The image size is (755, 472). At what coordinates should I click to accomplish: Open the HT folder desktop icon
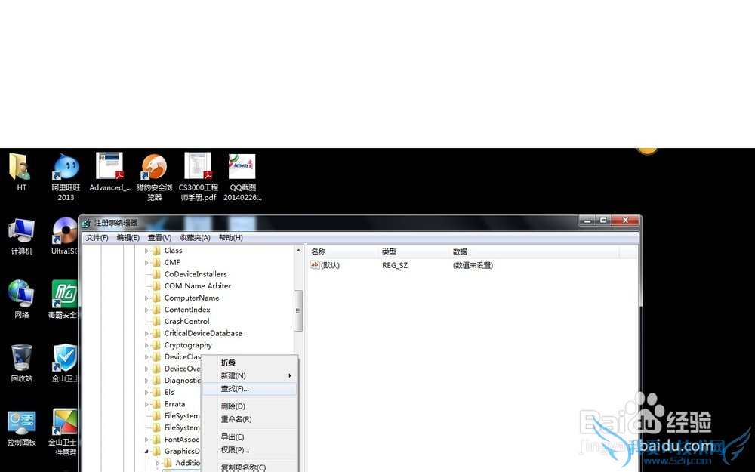point(20,171)
